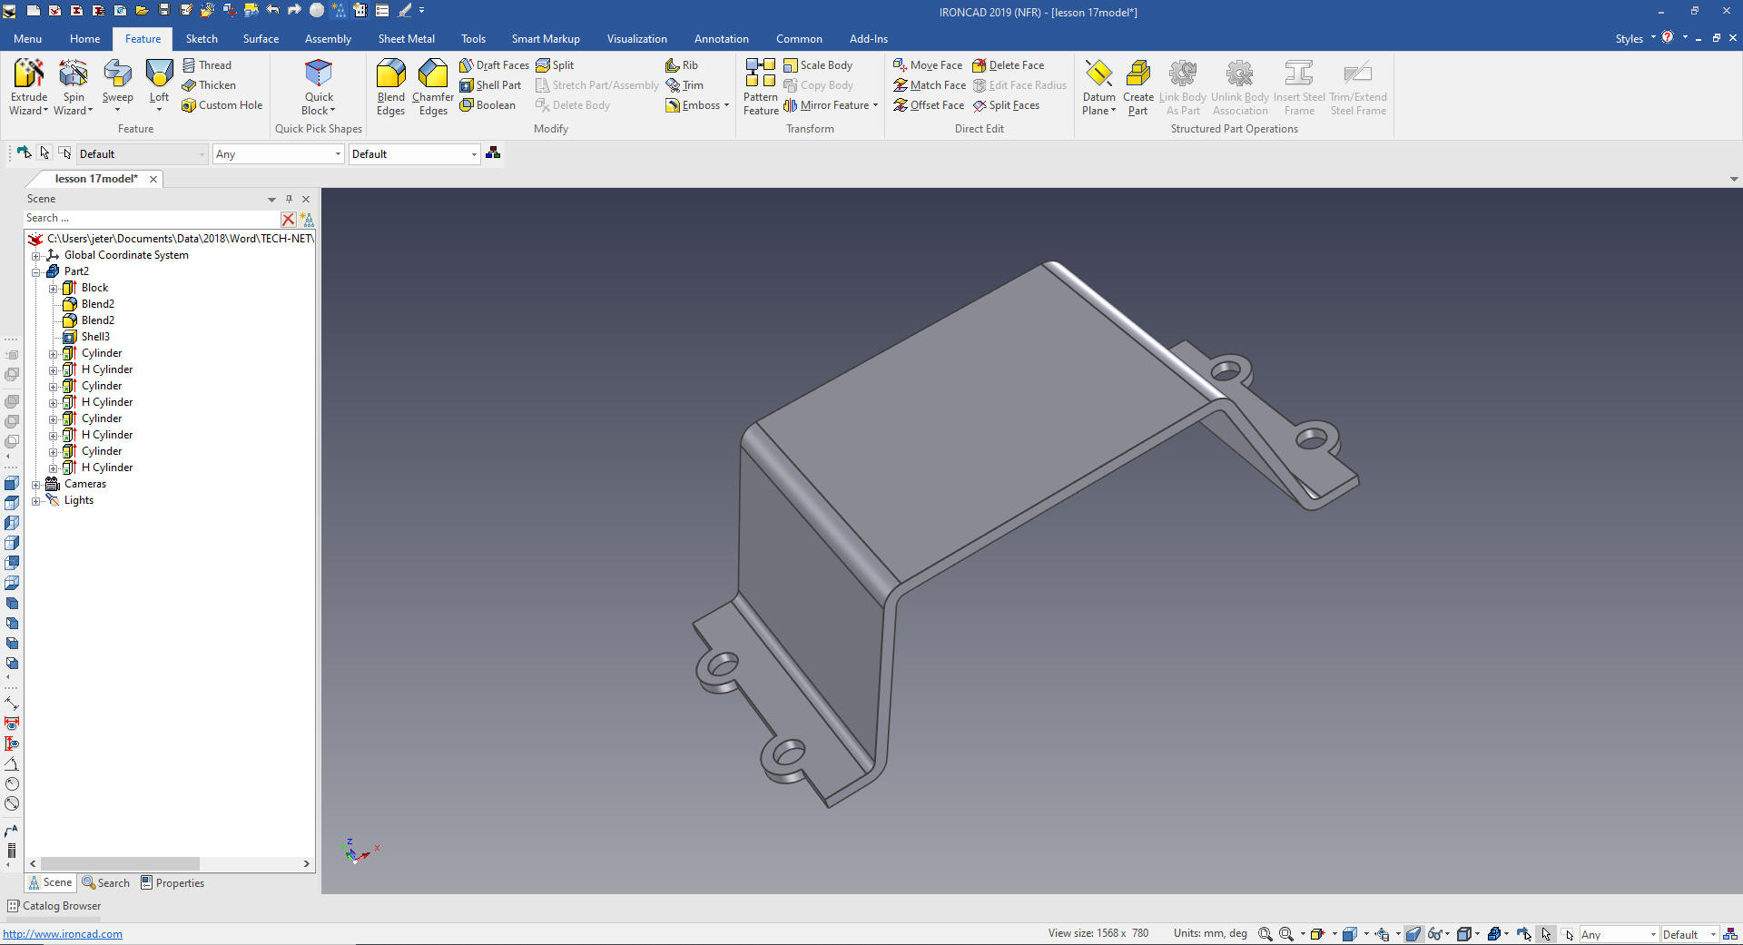Switch to the Search panel tab

point(105,883)
